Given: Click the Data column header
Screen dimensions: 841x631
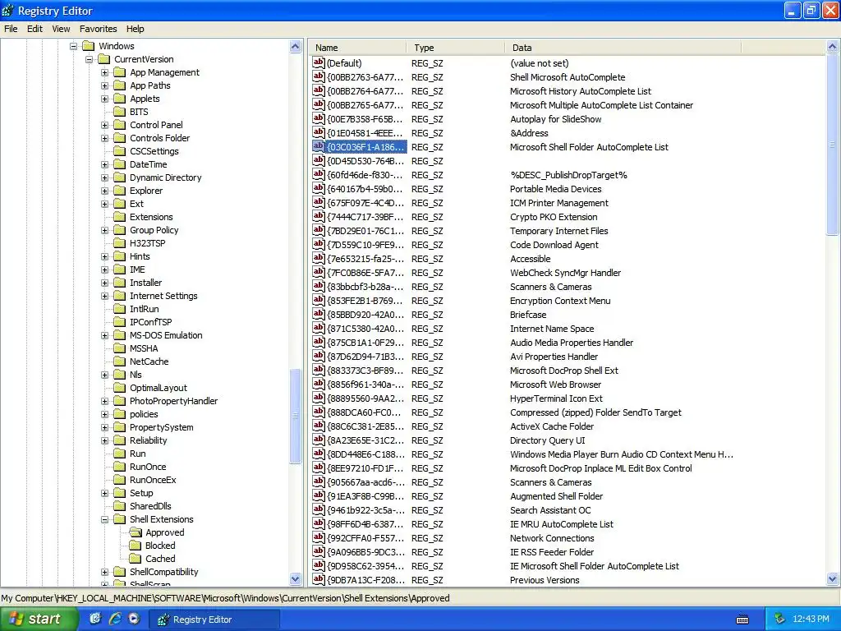Looking at the screenshot, I should coord(623,48).
